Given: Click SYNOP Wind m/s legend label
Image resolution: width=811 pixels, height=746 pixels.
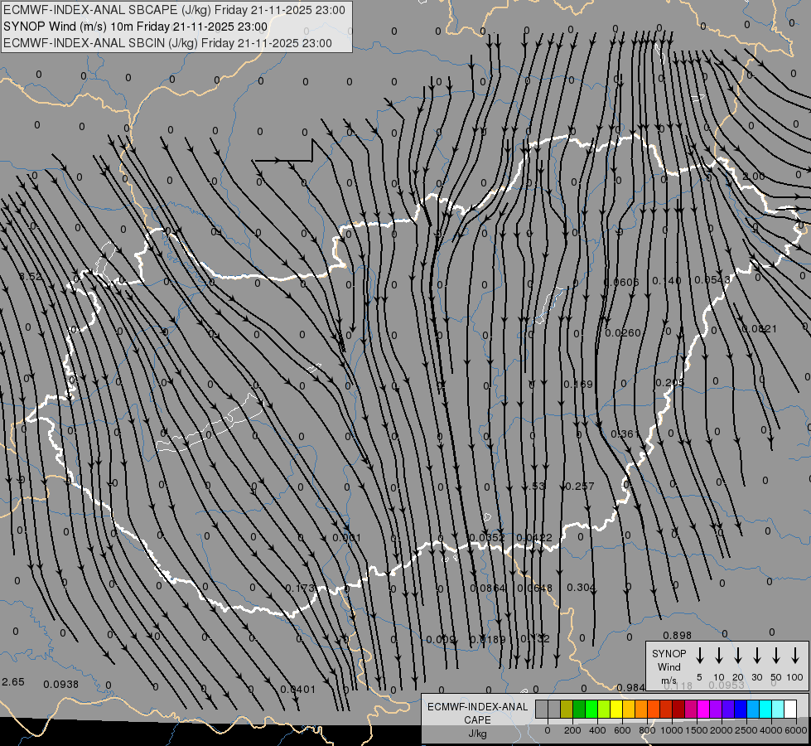Looking at the screenshot, I should coord(669,666).
